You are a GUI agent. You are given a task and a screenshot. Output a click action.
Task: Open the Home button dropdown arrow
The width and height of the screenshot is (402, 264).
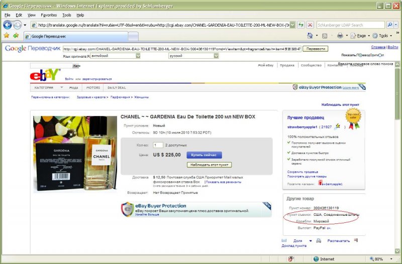pyautogui.click(x=317, y=36)
